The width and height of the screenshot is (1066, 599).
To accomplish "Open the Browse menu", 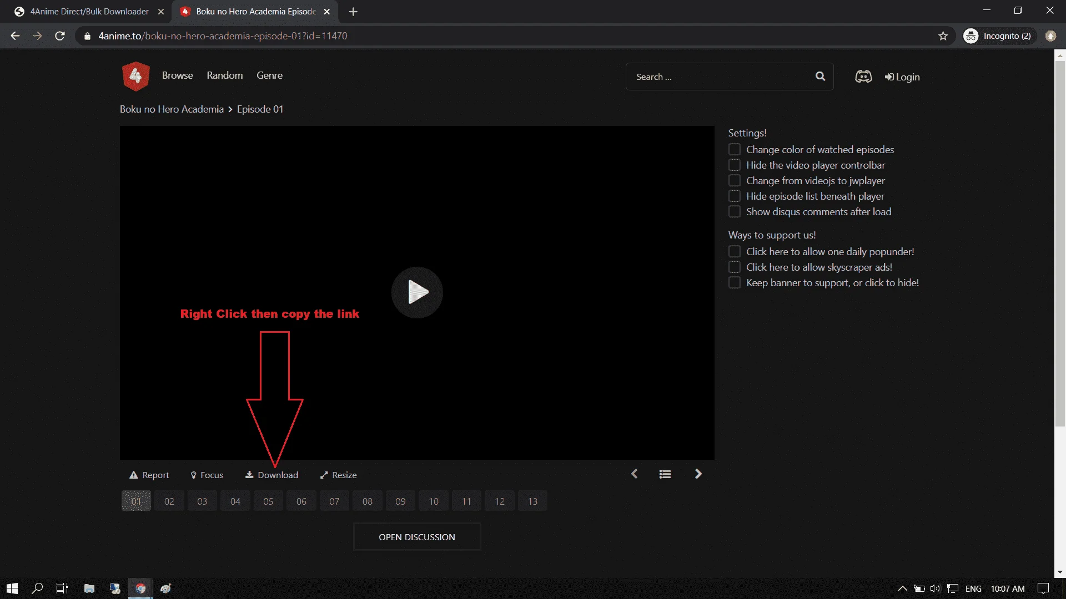I will point(178,75).
